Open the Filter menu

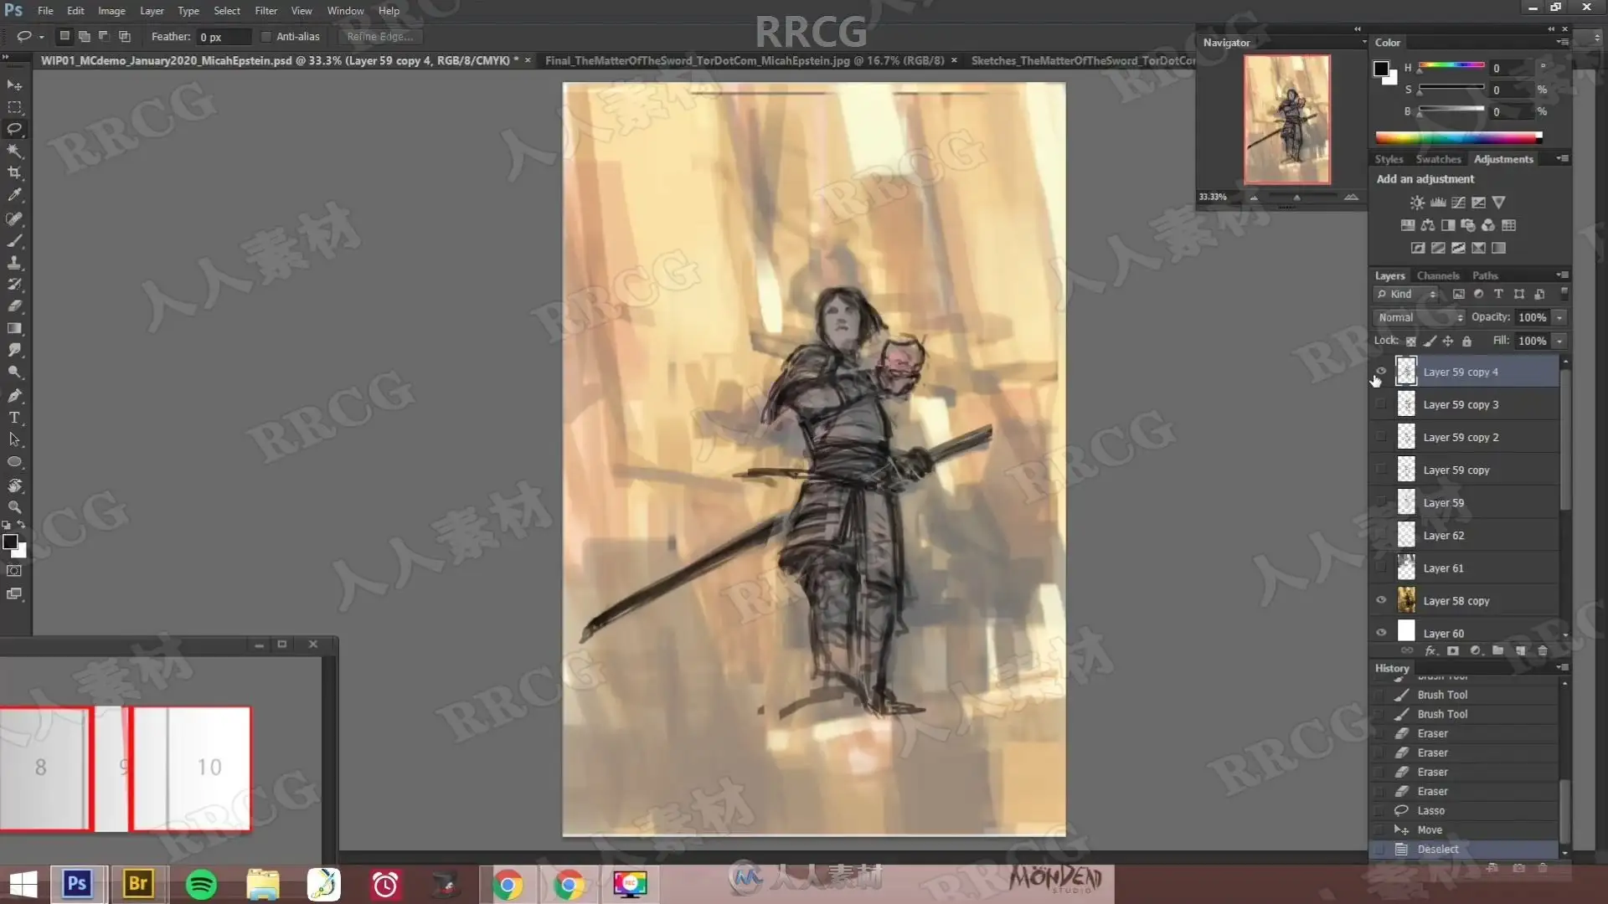click(265, 11)
